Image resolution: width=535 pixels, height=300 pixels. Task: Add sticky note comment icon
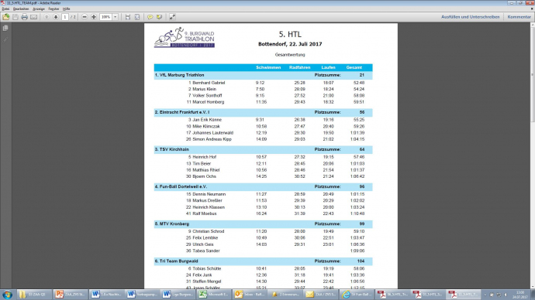tap(150, 17)
